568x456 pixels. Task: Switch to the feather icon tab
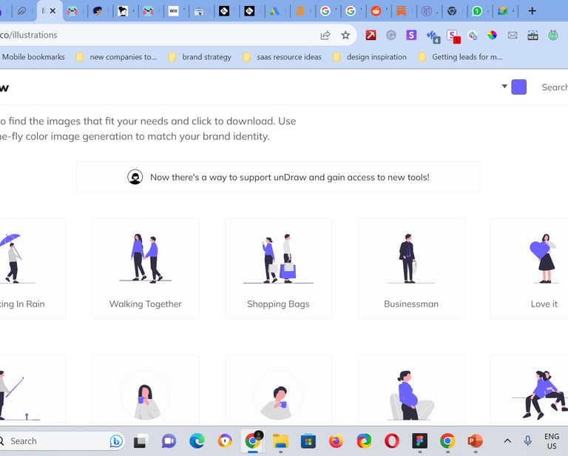click(x=21, y=11)
